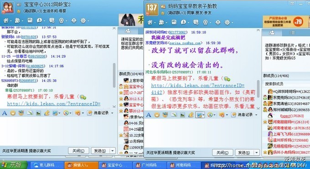This screenshot has width=310, height=169.
Task: Select member 温州好好妈
Action: [289, 140]
